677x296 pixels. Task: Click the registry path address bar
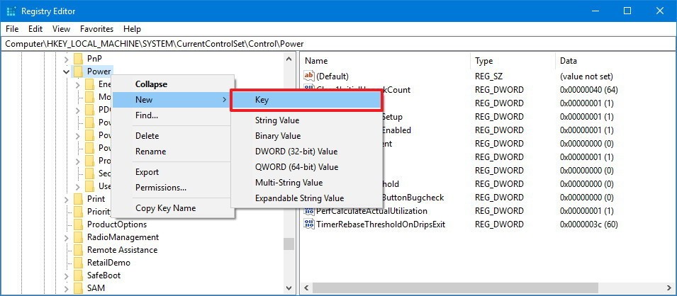tap(339, 44)
